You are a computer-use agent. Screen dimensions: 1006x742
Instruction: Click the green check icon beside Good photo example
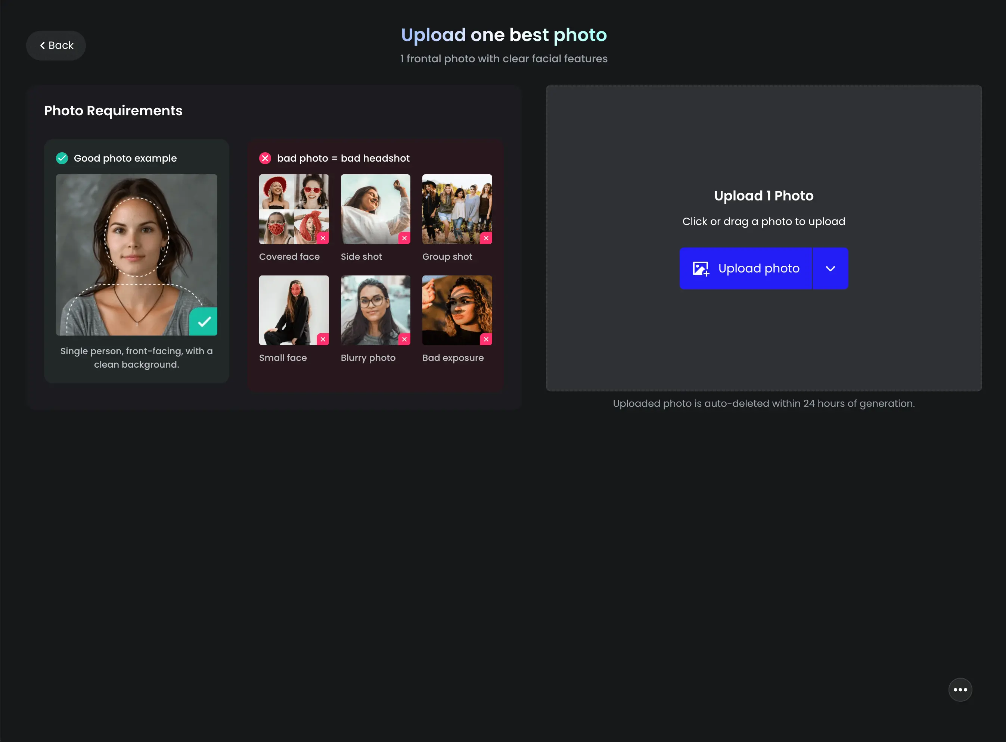click(62, 158)
